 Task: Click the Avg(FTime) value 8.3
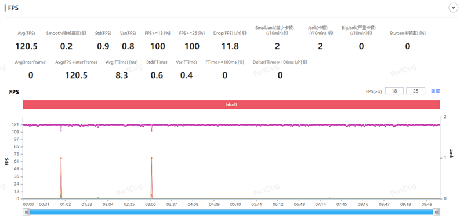coord(122,75)
